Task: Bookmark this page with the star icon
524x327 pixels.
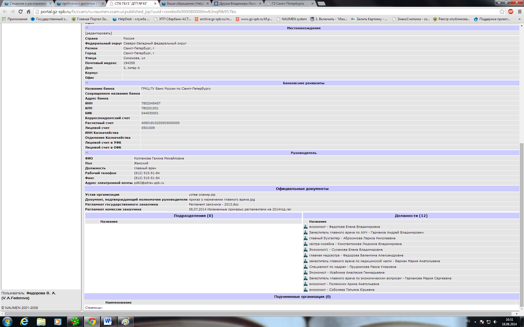Action: coord(502,11)
